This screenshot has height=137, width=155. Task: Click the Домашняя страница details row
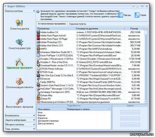tap(74, 121)
